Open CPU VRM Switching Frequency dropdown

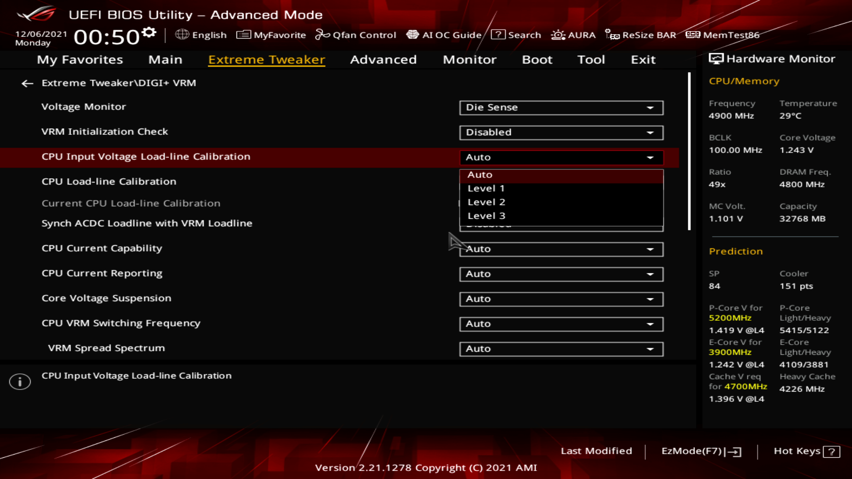pyautogui.click(x=561, y=324)
